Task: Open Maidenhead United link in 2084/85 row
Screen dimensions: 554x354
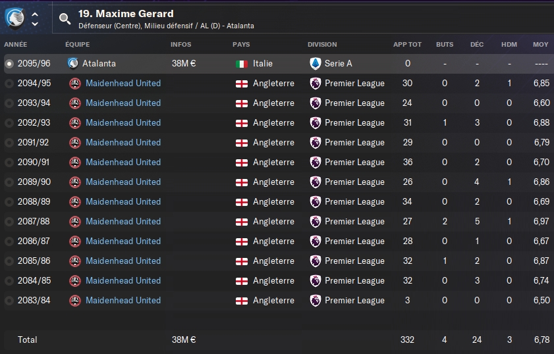Action: tap(123, 280)
